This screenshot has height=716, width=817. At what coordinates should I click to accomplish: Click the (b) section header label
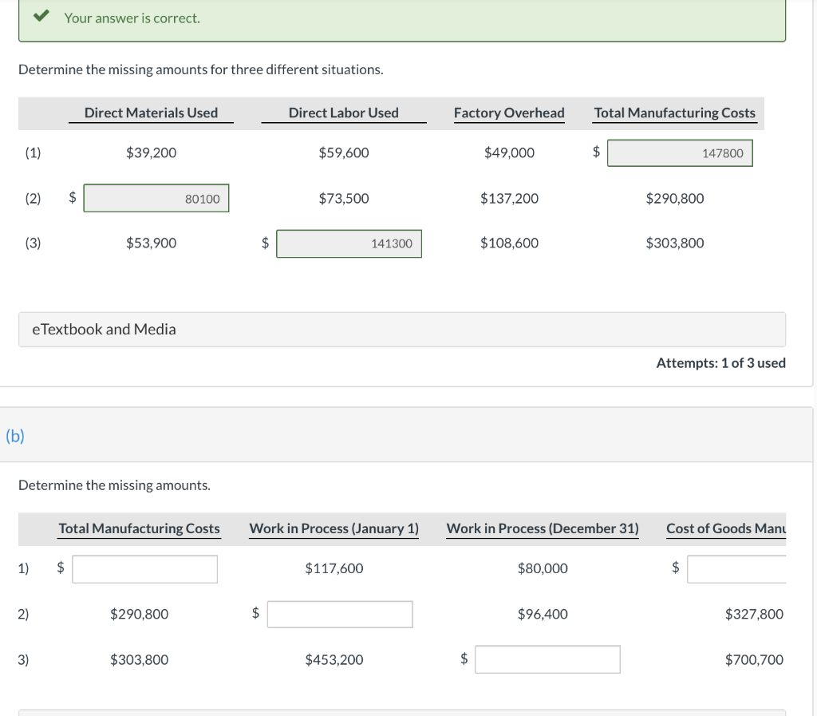pos(15,436)
